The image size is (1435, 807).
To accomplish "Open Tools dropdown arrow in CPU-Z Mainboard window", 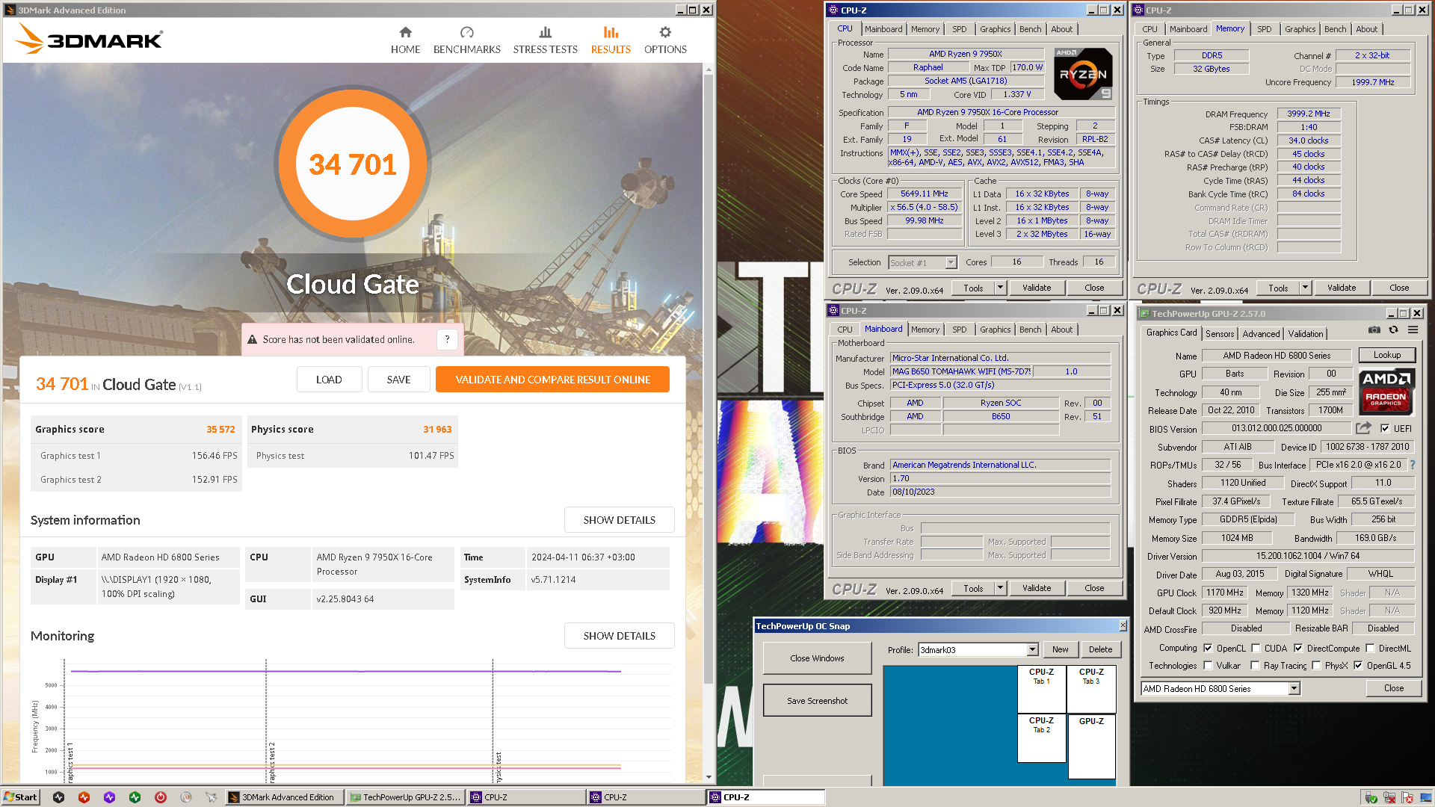I will 999,588.
